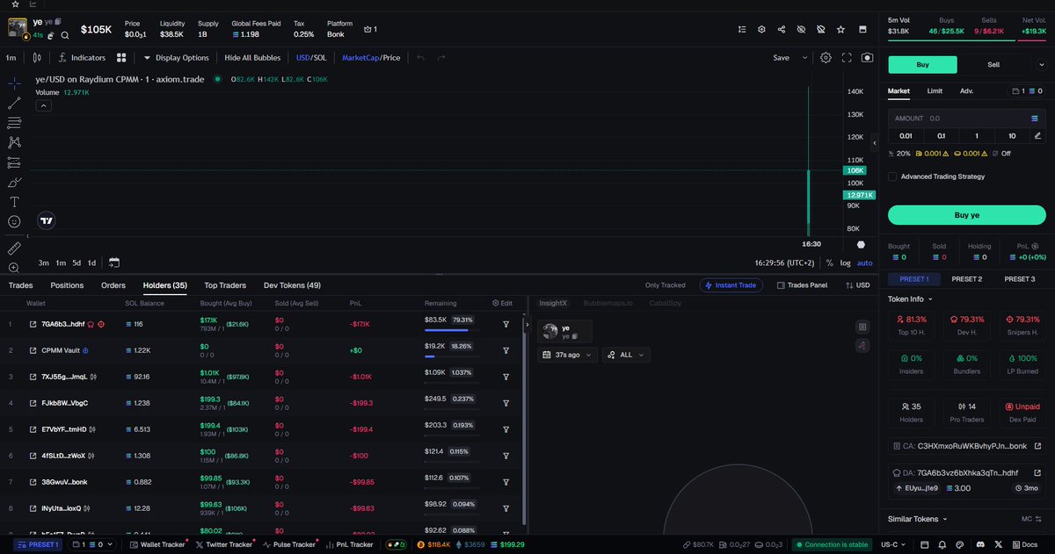Open the Positions tab
Image resolution: width=1055 pixels, height=554 pixels.
click(67, 285)
